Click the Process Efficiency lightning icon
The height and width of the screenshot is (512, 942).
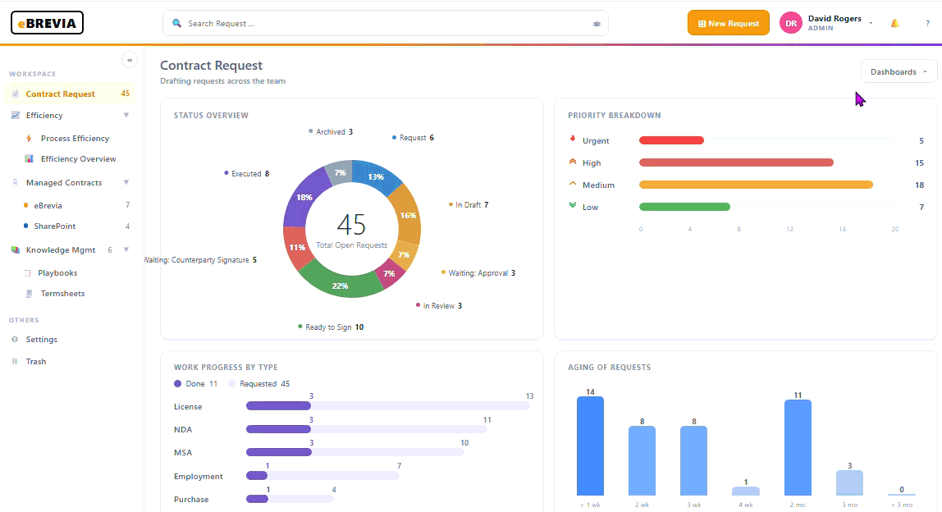(29, 138)
